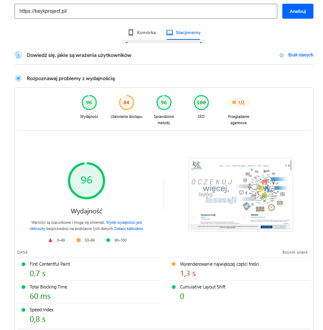Open the Wydajność 96 score gauge
The image size is (323, 330).
tap(89, 103)
